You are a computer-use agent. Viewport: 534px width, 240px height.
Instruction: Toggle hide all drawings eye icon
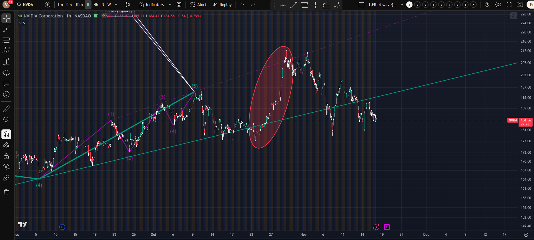point(6,167)
